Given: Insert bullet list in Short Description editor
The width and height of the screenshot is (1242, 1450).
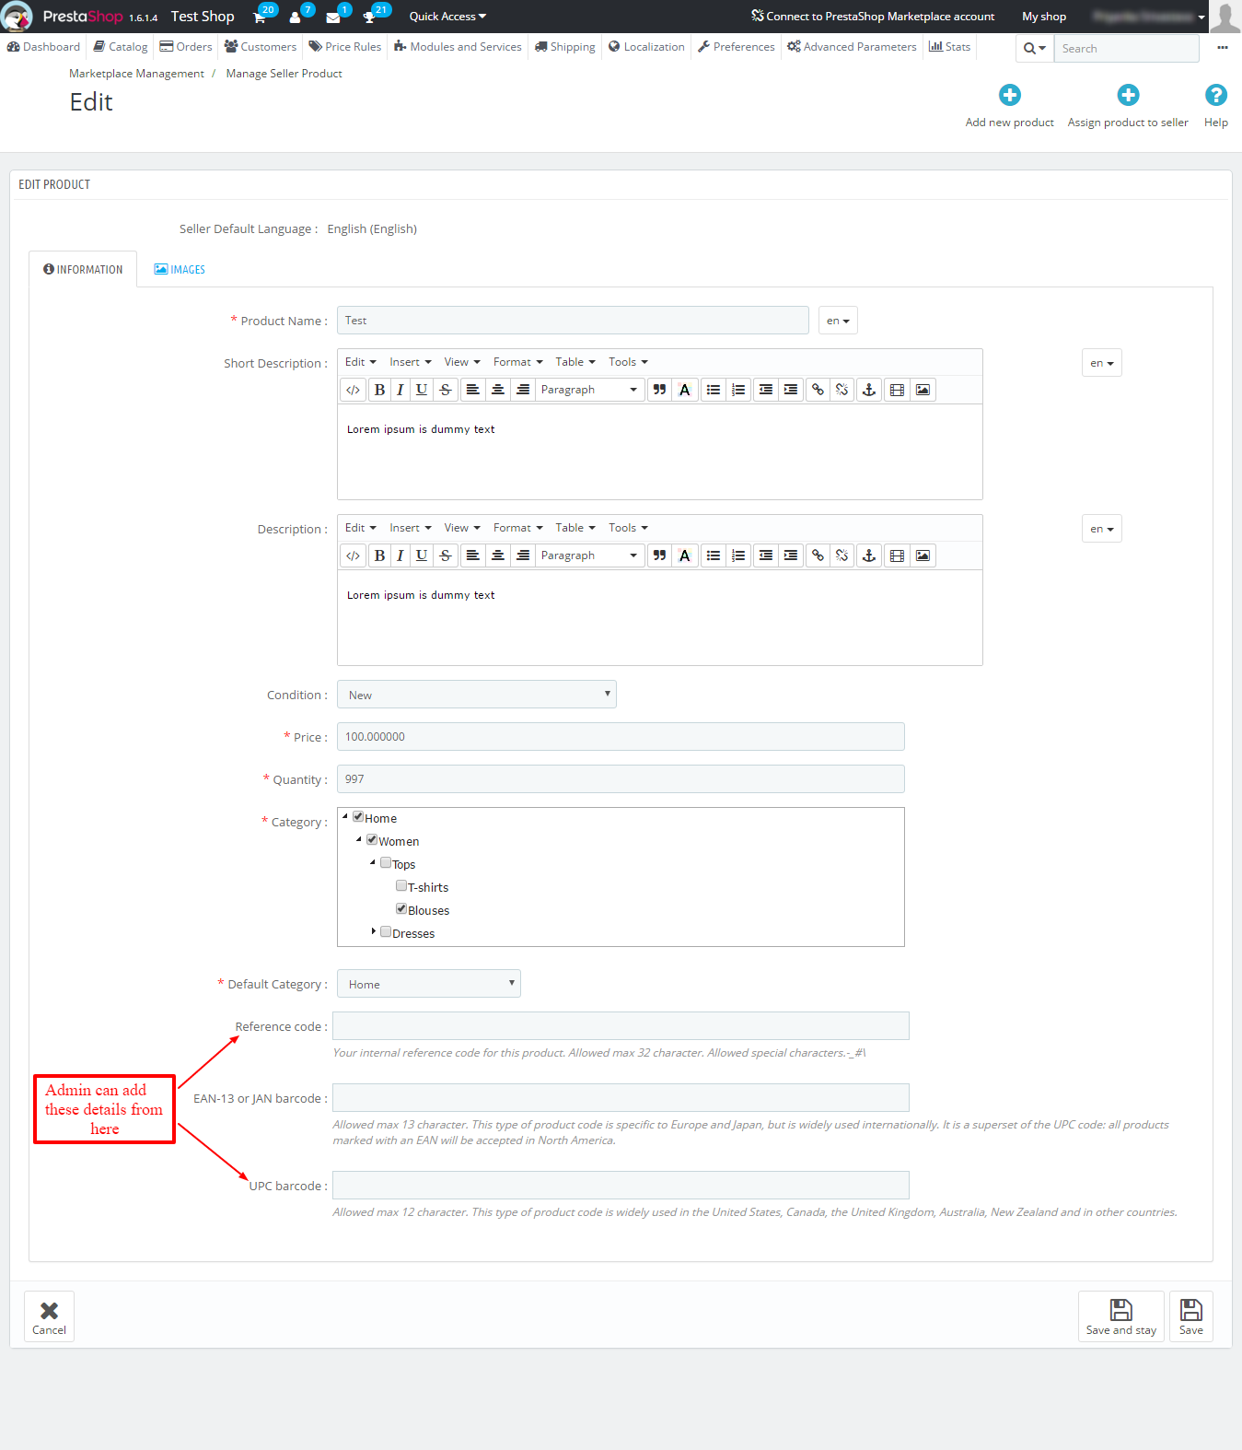Looking at the screenshot, I should (x=714, y=390).
